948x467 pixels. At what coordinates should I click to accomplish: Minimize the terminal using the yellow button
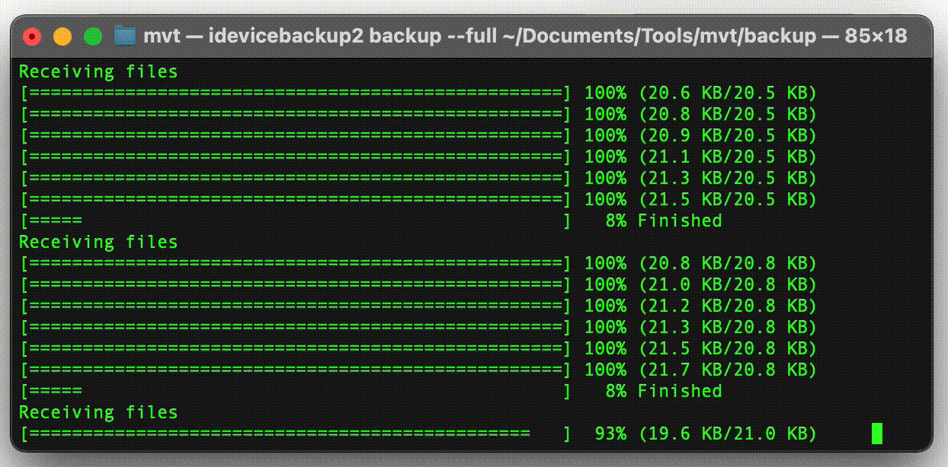62,36
